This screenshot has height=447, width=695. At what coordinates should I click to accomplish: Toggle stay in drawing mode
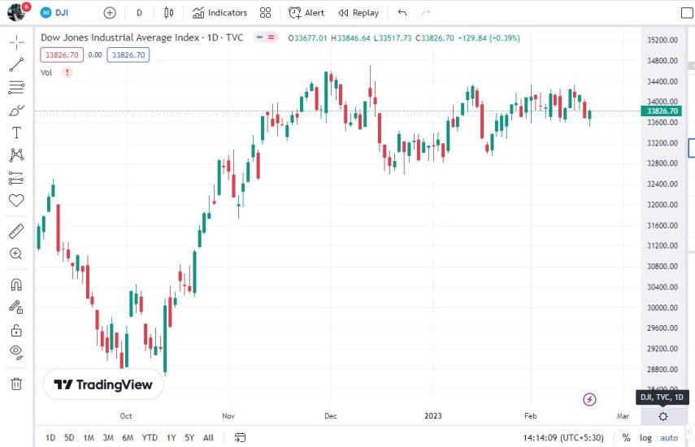click(x=16, y=307)
